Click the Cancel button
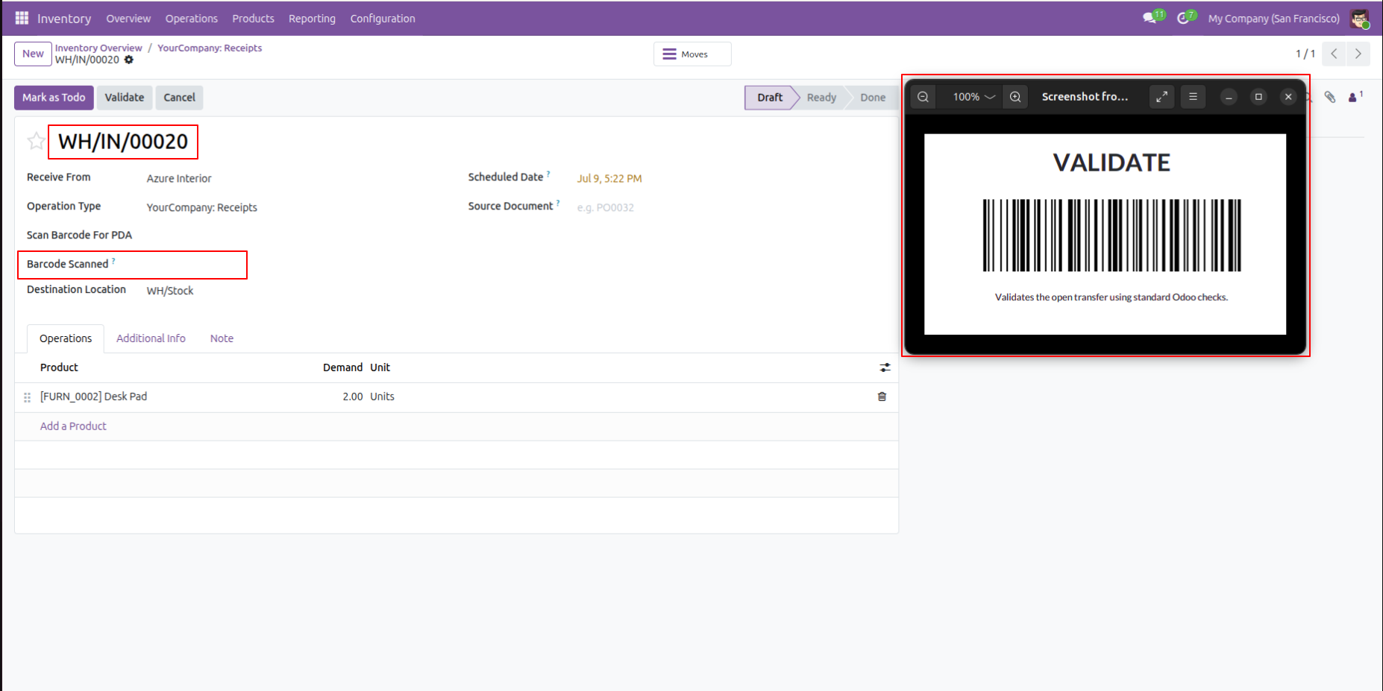1383x691 pixels. click(x=180, y=98)
